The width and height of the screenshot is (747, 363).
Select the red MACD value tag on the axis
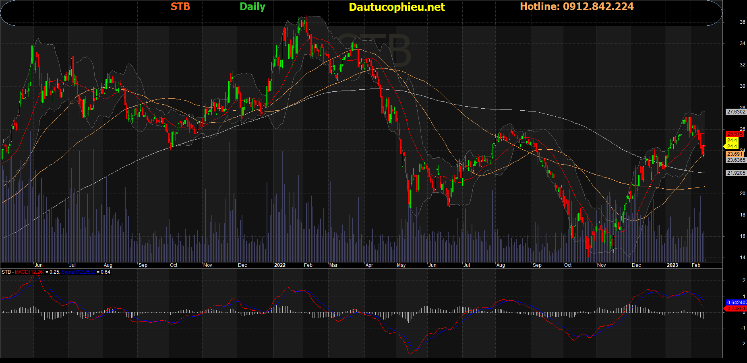click(x=737, y=309)
